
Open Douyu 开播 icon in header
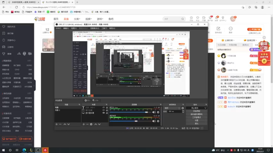click(204, 19)
